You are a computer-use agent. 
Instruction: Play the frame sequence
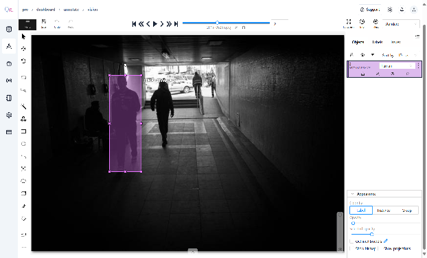(155, 24)
